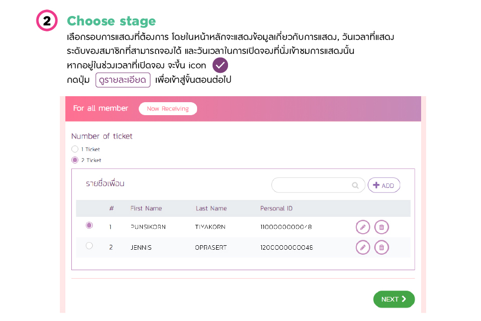481x321 pixels.
Task: Select JENNIS row radio button
Action: pyautogui.click(x=89, y=245)
